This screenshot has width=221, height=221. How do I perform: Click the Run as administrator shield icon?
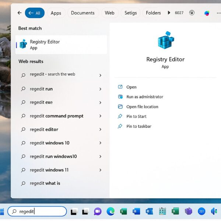[120, 97]
